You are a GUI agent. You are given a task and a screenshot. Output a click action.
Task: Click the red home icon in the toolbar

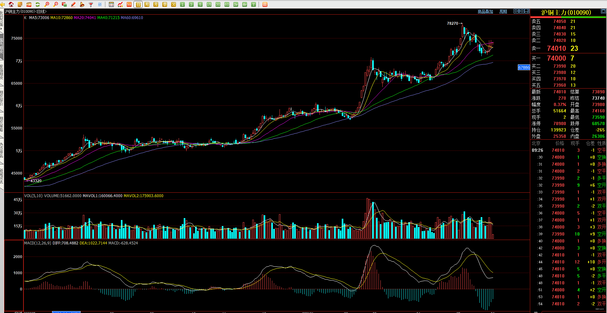[11, 4]
